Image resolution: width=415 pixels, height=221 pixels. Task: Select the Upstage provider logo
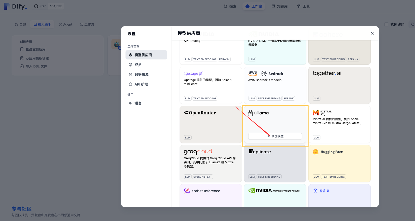(193, 73)
